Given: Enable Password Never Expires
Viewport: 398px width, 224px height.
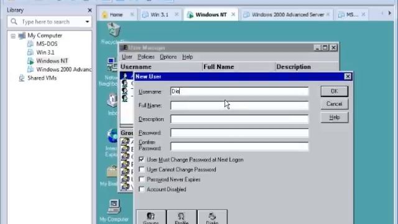Looking at the screenshot, I should pos(141,179).
